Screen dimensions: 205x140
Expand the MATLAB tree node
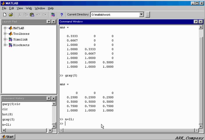tap(5, 28)
